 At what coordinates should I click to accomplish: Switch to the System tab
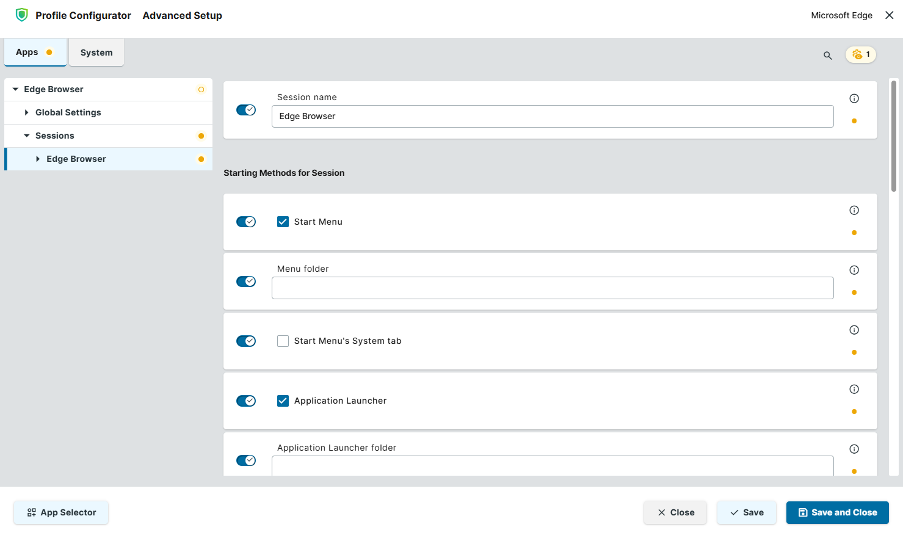(96, 53)
